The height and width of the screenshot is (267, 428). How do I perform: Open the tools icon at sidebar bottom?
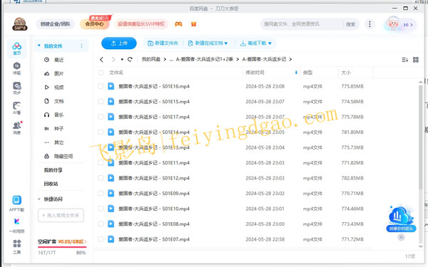coord(16,246)
